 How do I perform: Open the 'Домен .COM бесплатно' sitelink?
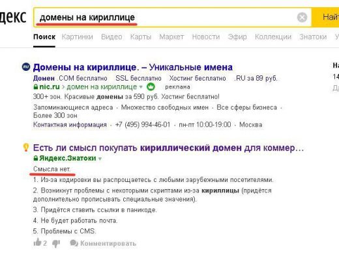click(70, 78)
